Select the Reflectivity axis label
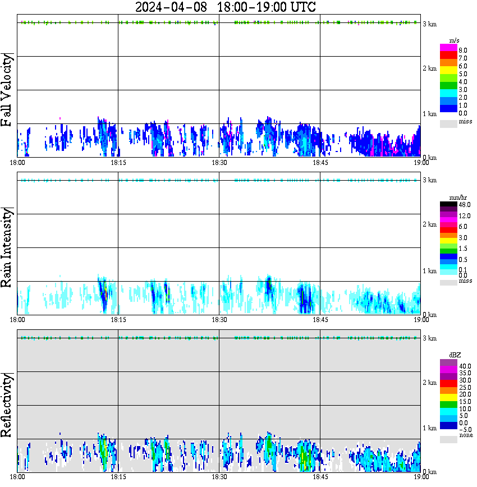The height and width of the screenshot is (487, 477). point(7,405)
